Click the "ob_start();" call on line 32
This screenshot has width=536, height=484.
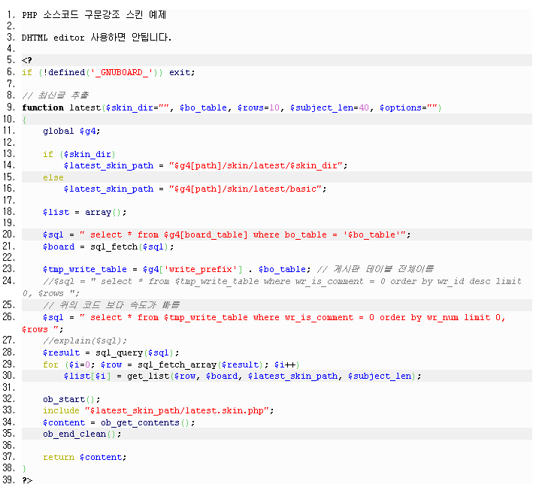[x=71, y=399]
